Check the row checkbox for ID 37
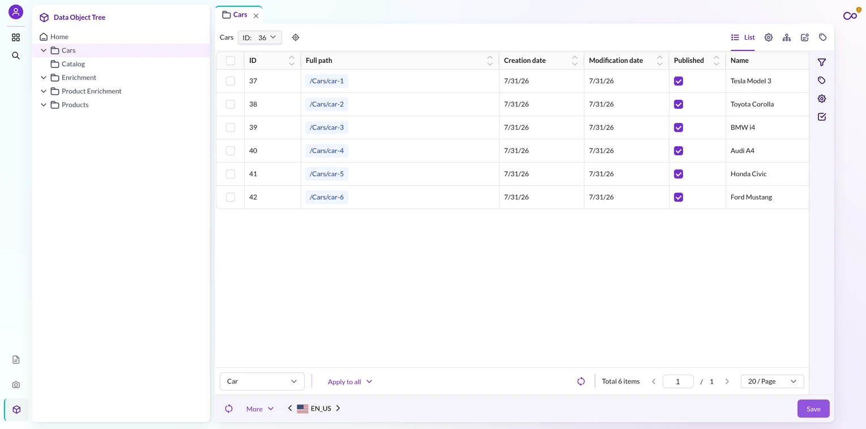Image resolution: width=866 pixels, height=429 pixels. [231, 81]
